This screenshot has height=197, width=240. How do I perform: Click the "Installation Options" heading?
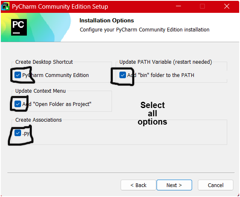107,21
